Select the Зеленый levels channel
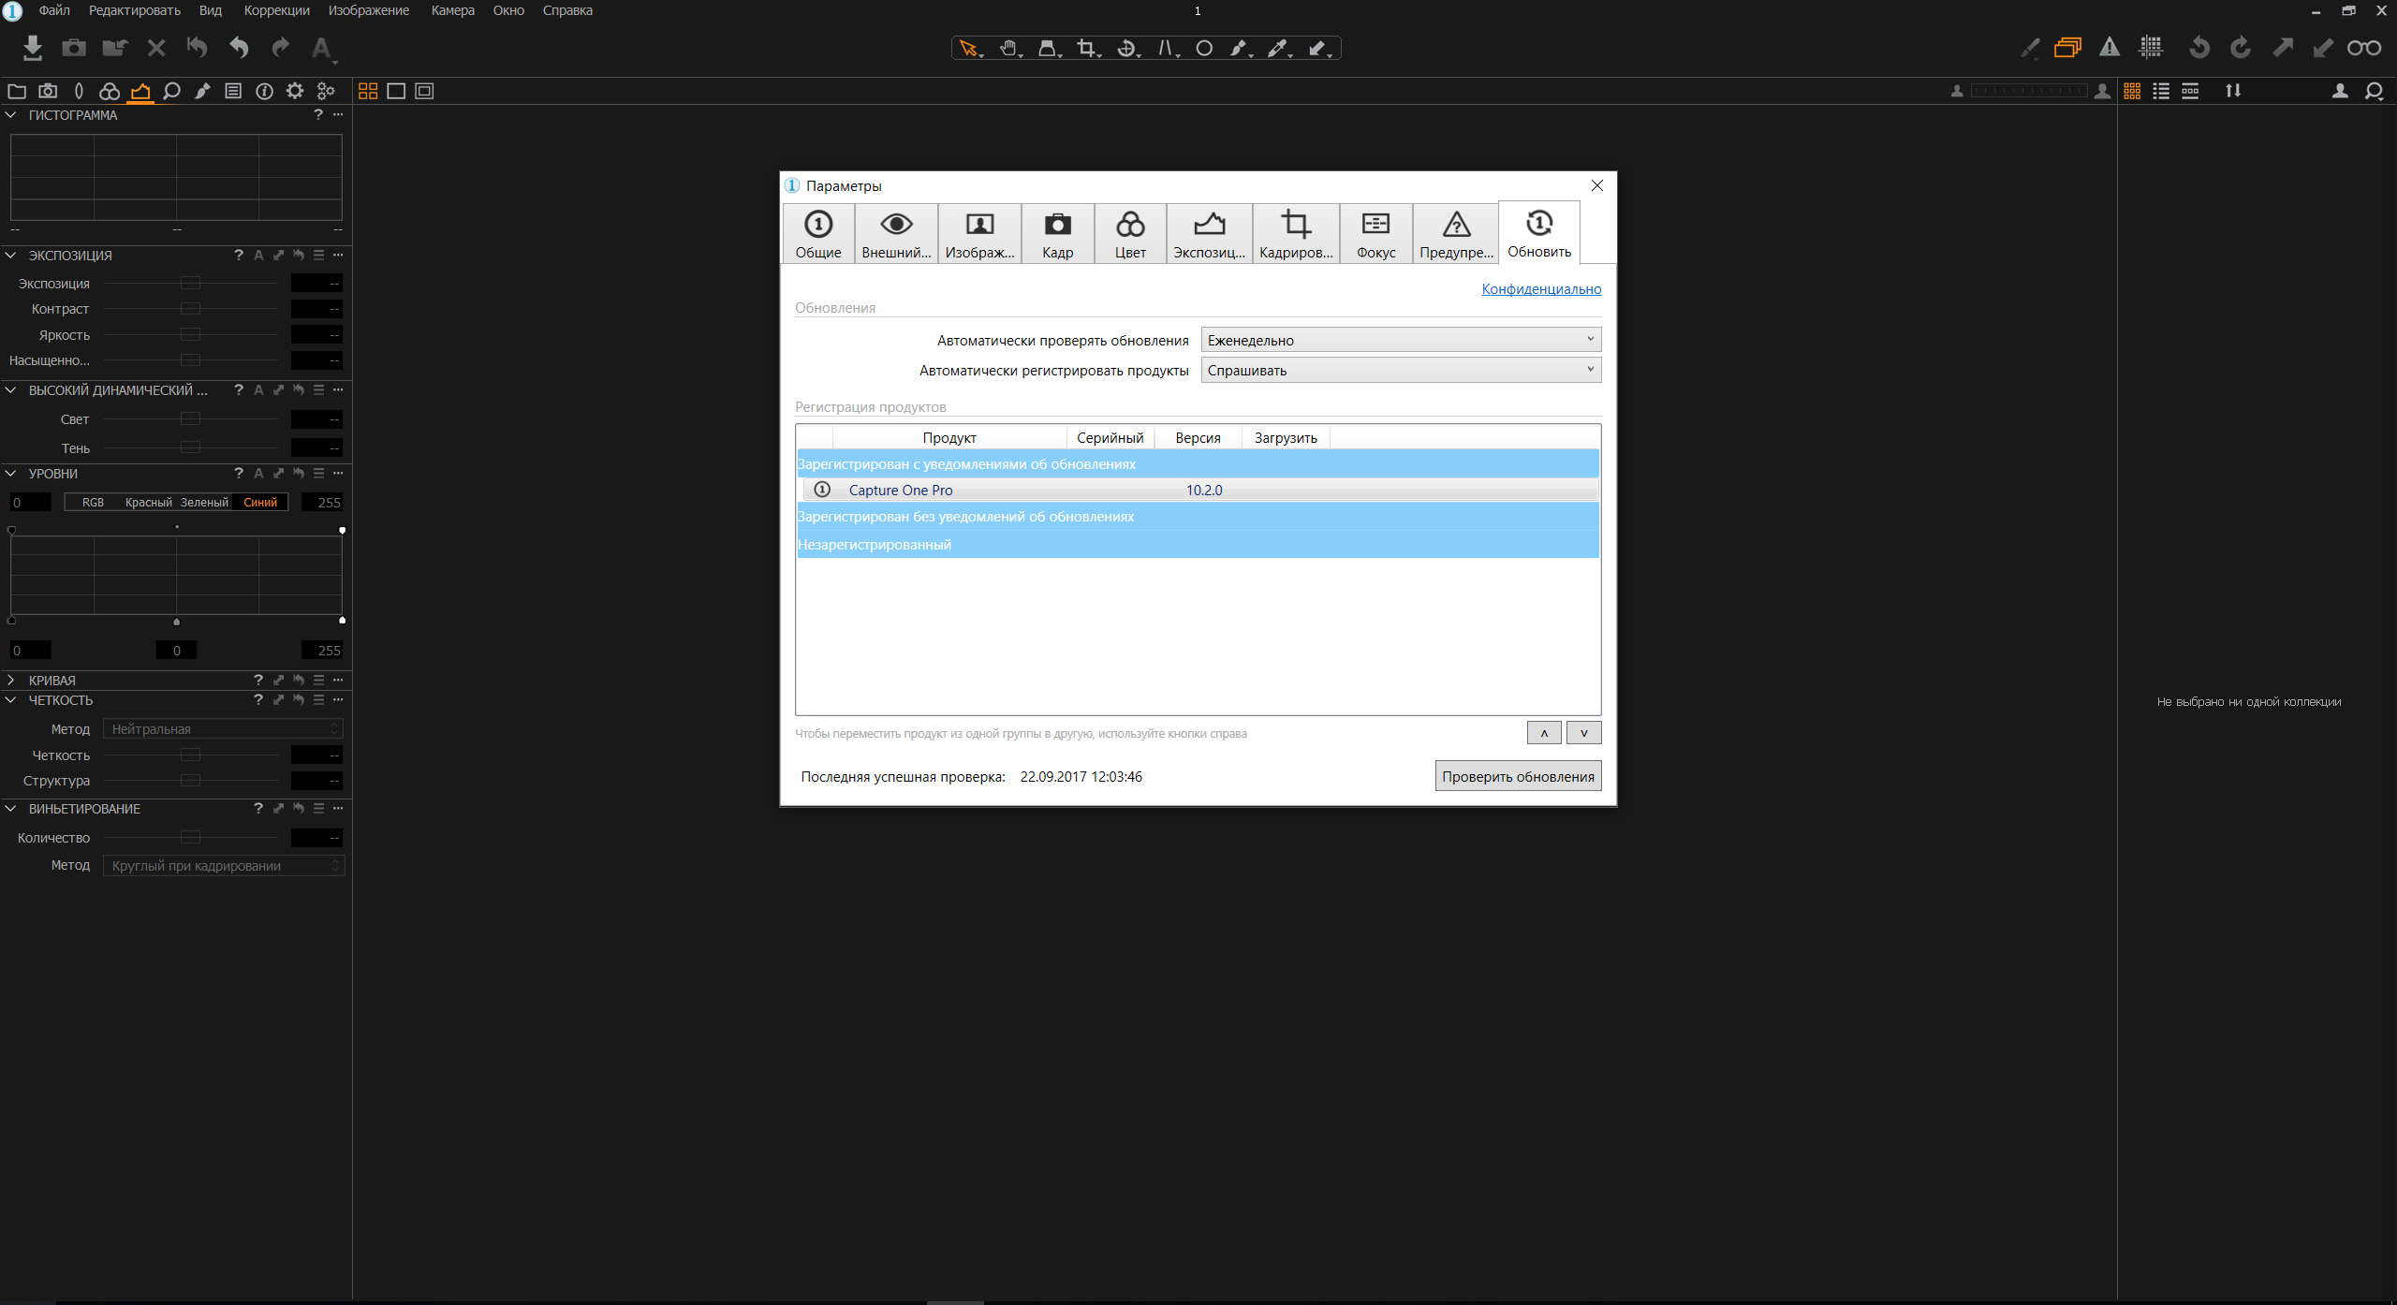This screenshot has height=1305, width=2397. (204, 503)
